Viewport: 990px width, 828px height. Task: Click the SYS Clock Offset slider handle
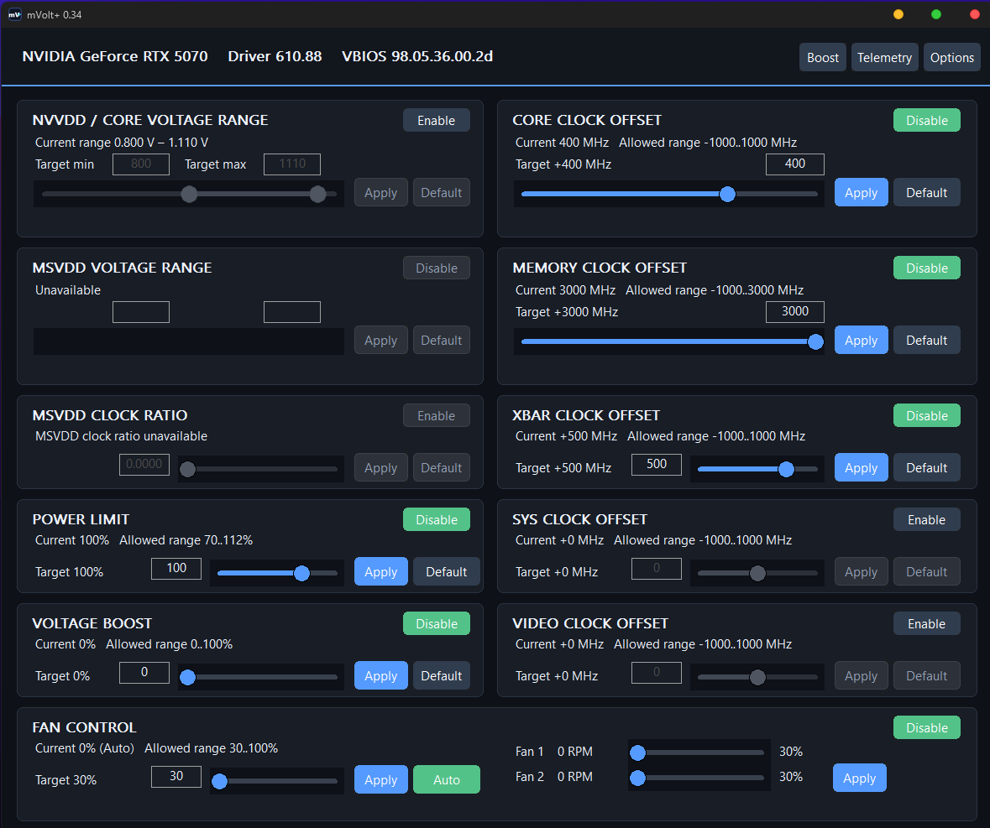tap(757, 573)
